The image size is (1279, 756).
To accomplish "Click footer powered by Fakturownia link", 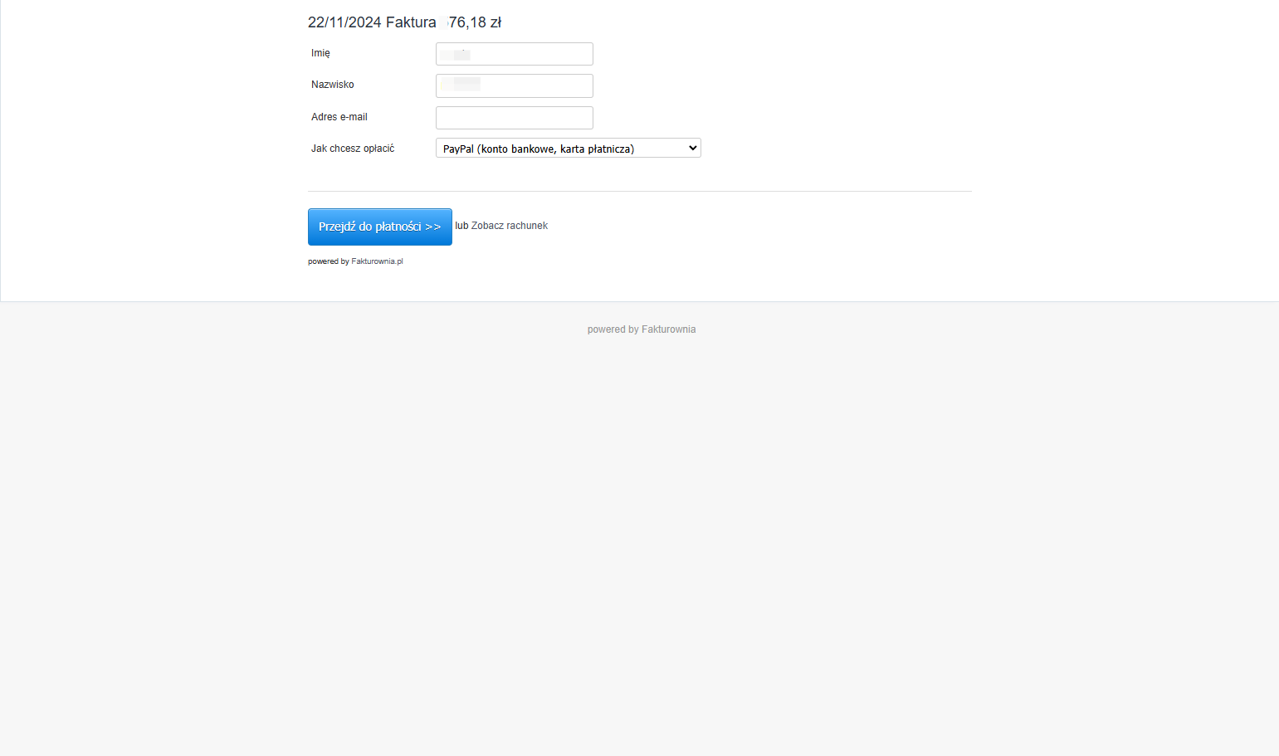I will coord(642,329).
